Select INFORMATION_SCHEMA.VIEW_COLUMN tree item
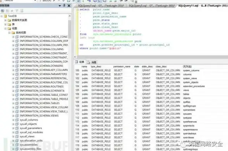Image resolution: width=228 pixels, height=151 pixels. pyautogui.click(x=44, y=108)
